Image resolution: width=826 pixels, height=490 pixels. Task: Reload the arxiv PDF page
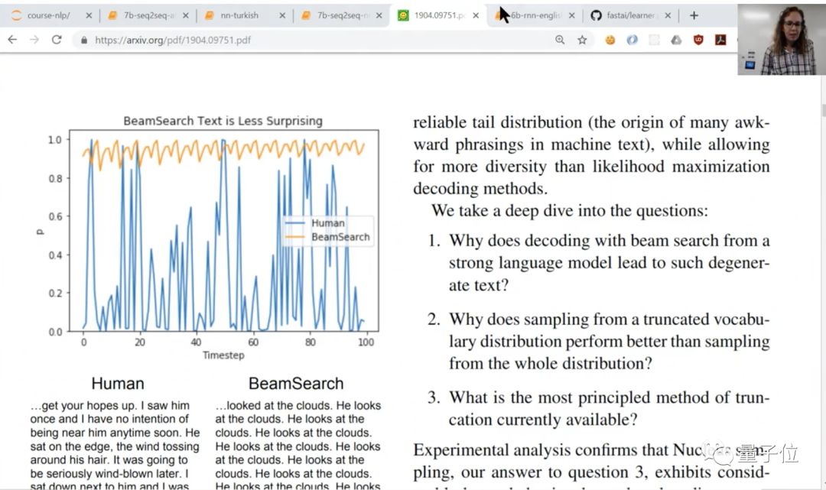(x=57, y=40)
